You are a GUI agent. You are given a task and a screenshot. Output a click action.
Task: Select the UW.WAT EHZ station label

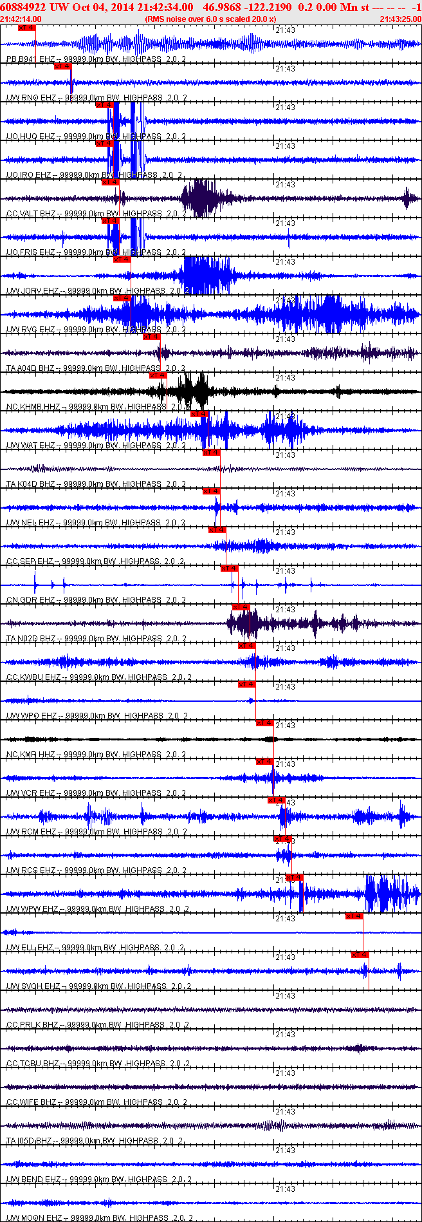click(x=30, y=446)
